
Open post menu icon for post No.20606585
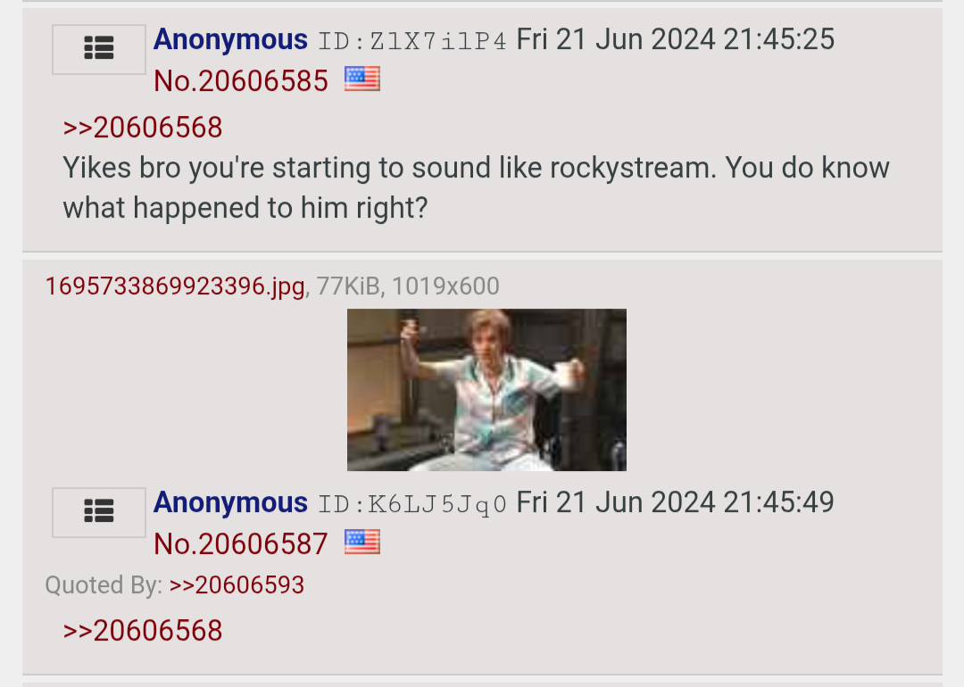(99, 49)
